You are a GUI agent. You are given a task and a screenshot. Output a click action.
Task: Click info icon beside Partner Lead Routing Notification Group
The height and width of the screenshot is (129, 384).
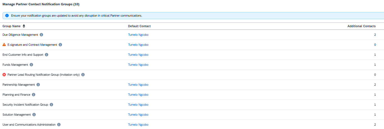click(x=83, y=75)
